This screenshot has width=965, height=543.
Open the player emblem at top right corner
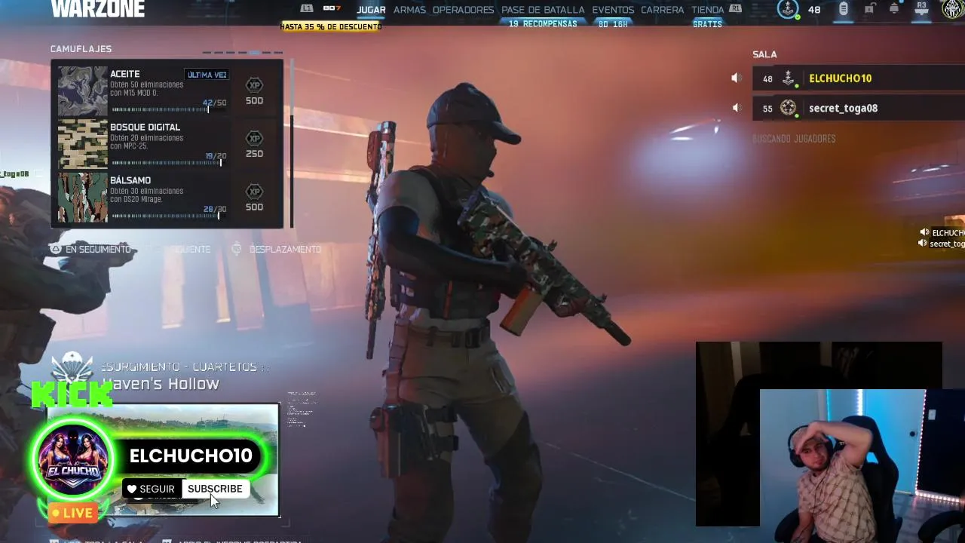(953, 9)
